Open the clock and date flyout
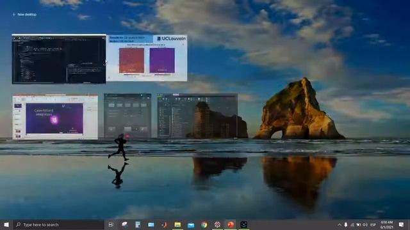This screenshot has width=410, height=230. (387, 224)
